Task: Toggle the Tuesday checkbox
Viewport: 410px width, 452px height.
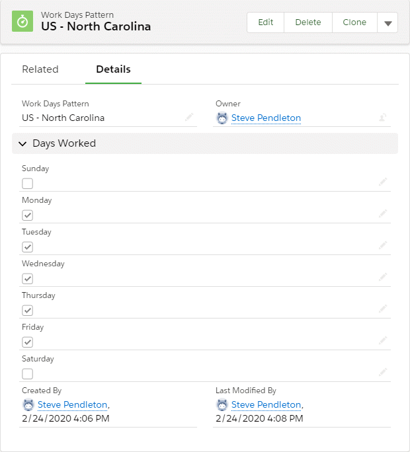Action: pyautogui.click(x=28, y=247)
